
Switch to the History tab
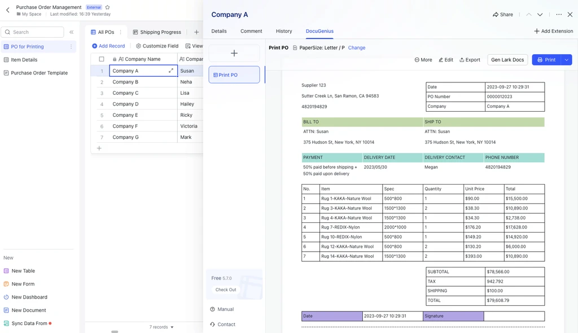(x=284, y=31)
